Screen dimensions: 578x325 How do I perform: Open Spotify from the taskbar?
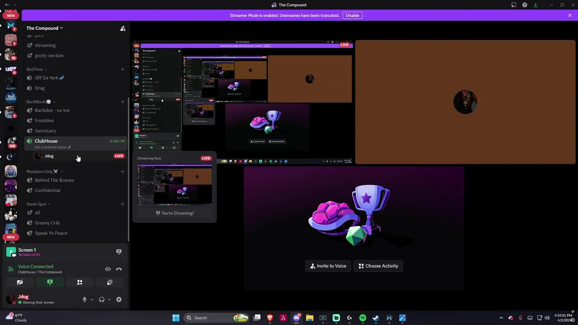click(363, 318)
